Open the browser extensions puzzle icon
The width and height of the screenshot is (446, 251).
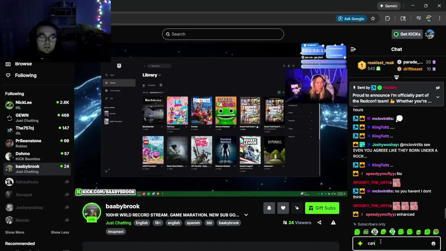387,19
